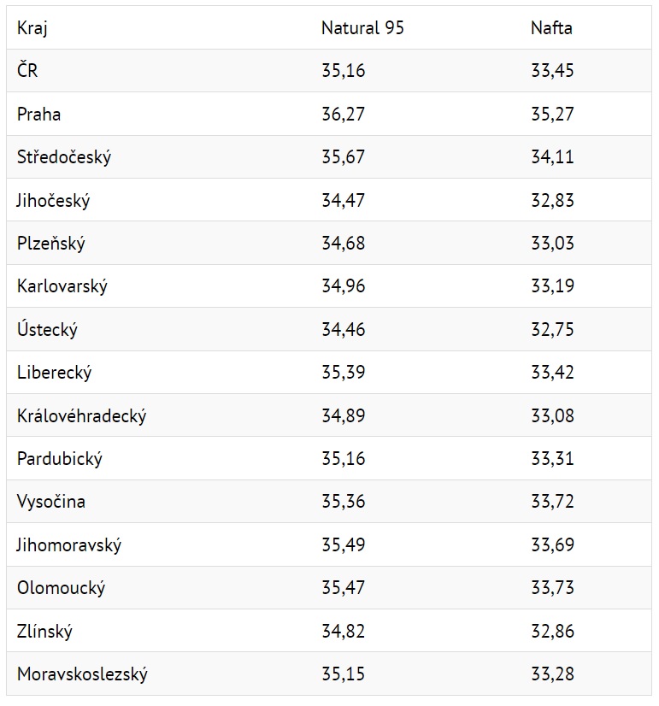Click the Jihomoravský region name
Image resolution: width=659 pixels, height=706 pixels.
[69, 544]
